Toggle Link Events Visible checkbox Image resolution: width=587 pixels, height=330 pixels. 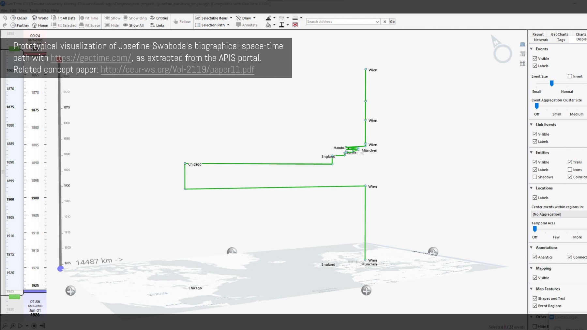pyautogui.click(x=535, y=134)
